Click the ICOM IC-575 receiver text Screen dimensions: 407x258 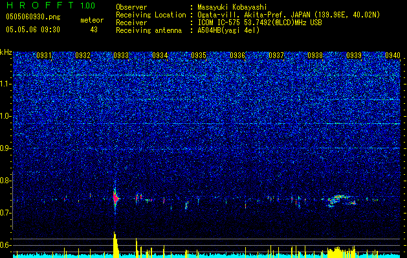point(259,23)
